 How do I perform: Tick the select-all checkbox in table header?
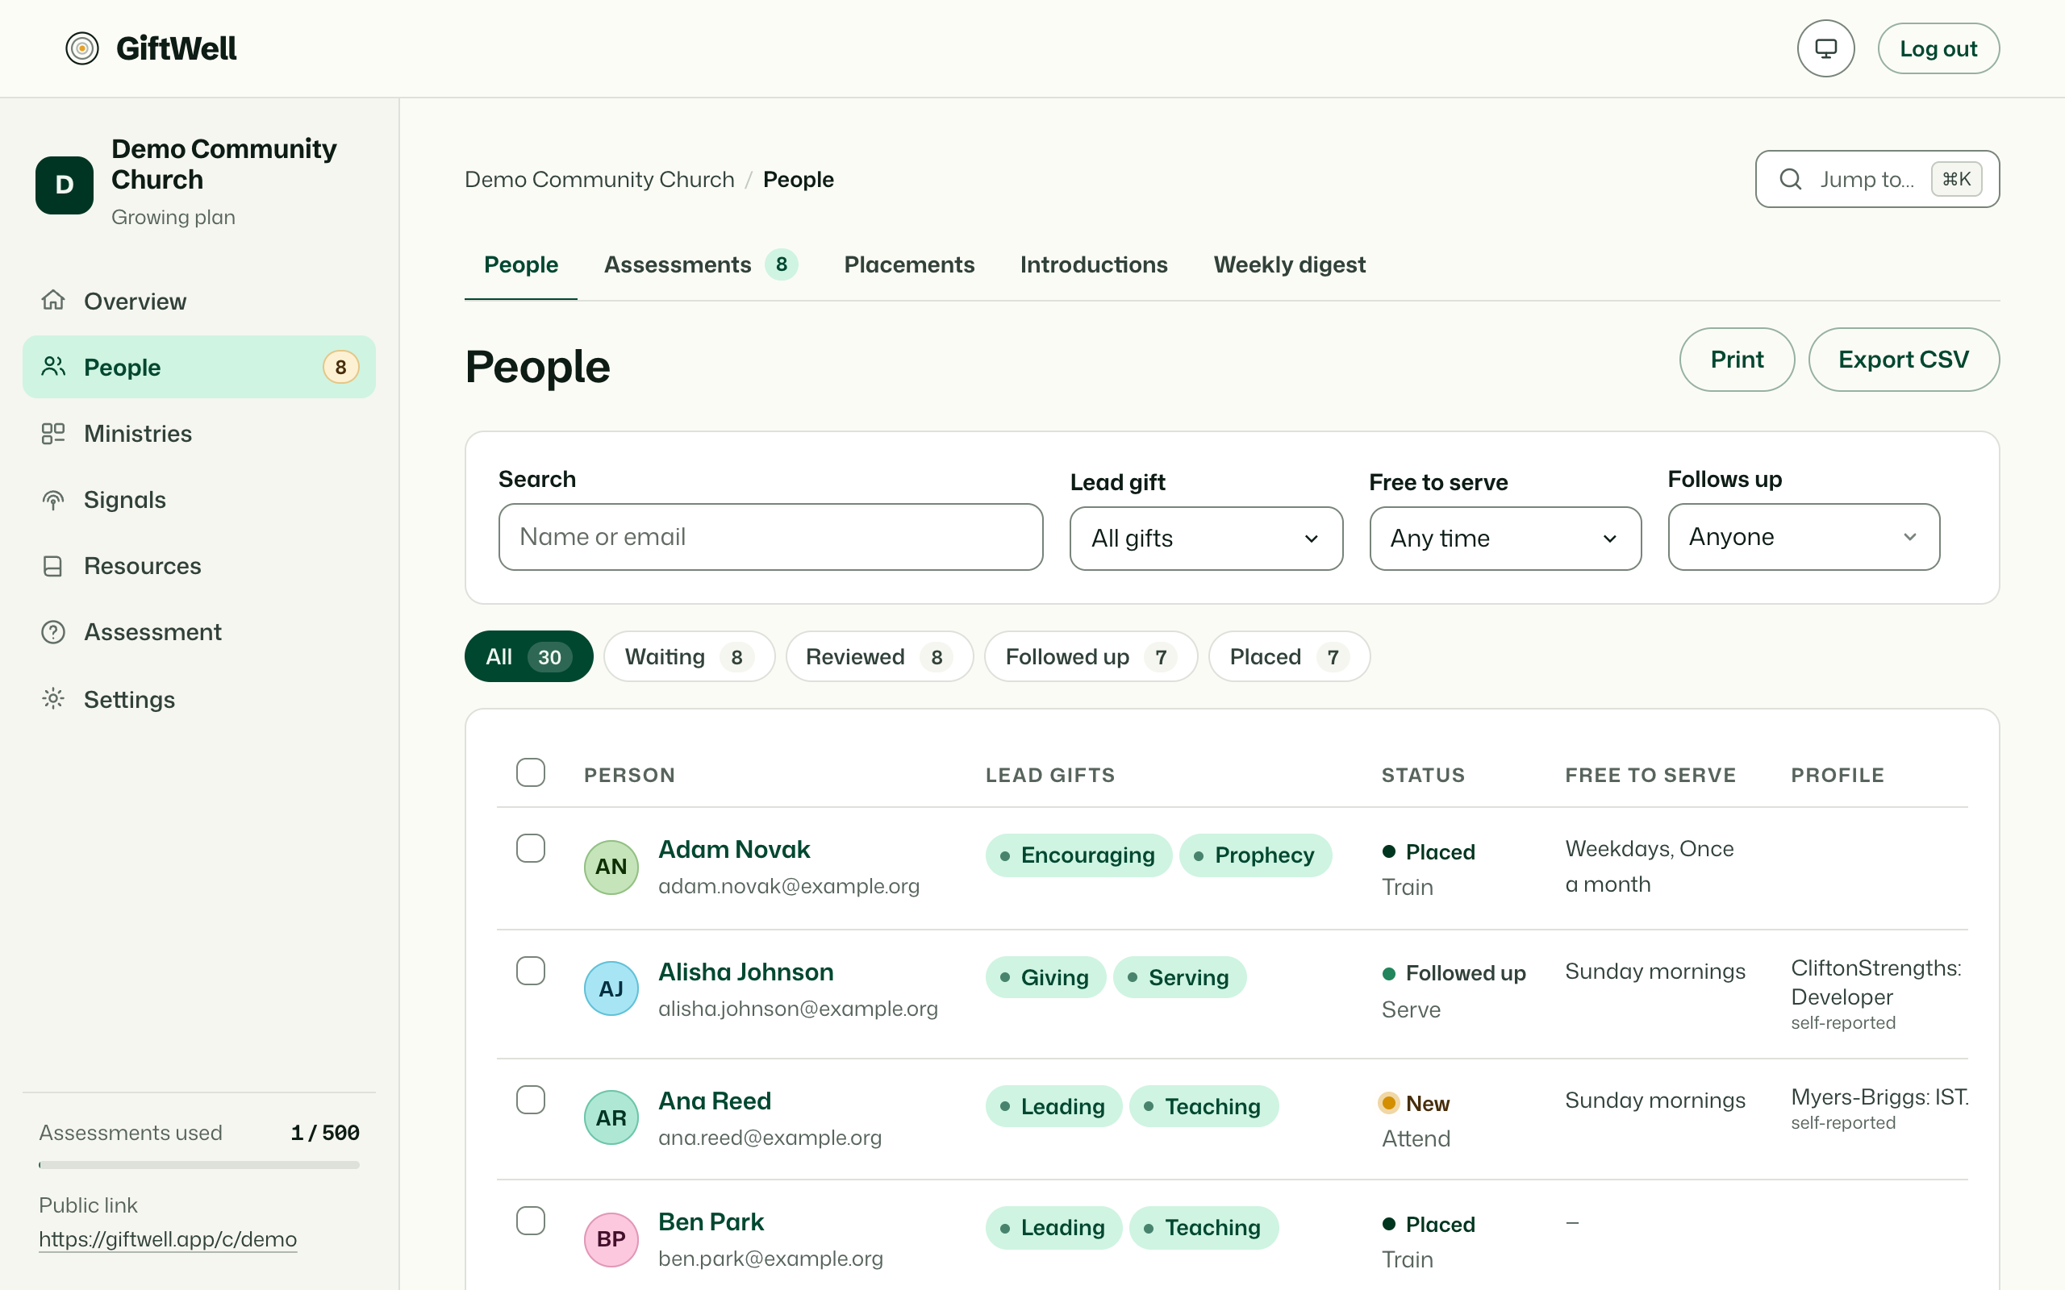(x=530, y=772)
